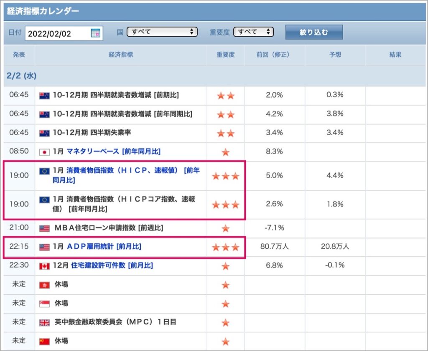Screen dimensions: 428x351
Task: Click the date input field showing 2022/02/02
Action: pos(64,33)
